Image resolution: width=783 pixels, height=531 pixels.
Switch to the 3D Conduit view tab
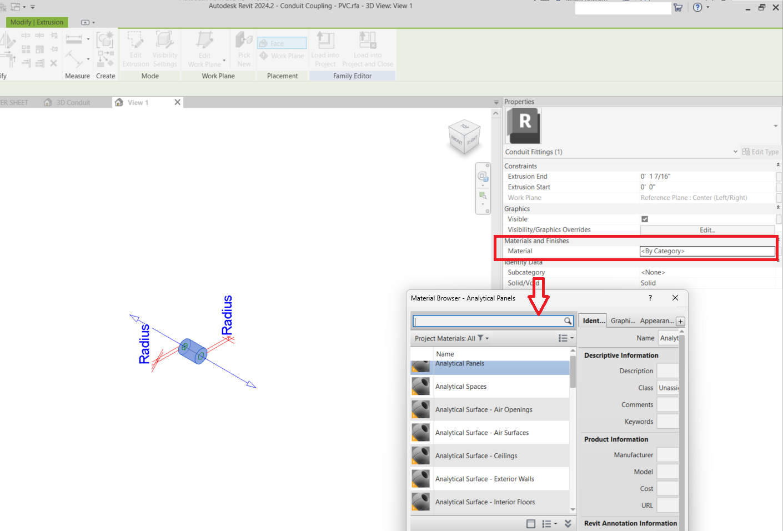click(x=73, y=102)
